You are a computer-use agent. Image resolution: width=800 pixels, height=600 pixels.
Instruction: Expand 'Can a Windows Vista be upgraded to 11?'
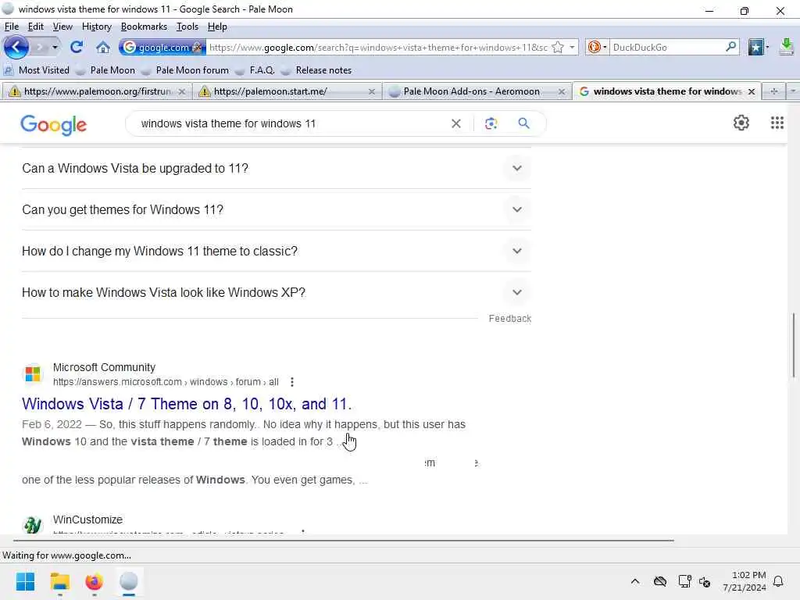276,169
